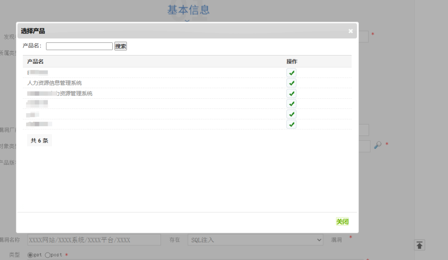The height and width of the screenshot is (260, 448).
Task: Click the 搜索 button
Action: tap(121, 46)
